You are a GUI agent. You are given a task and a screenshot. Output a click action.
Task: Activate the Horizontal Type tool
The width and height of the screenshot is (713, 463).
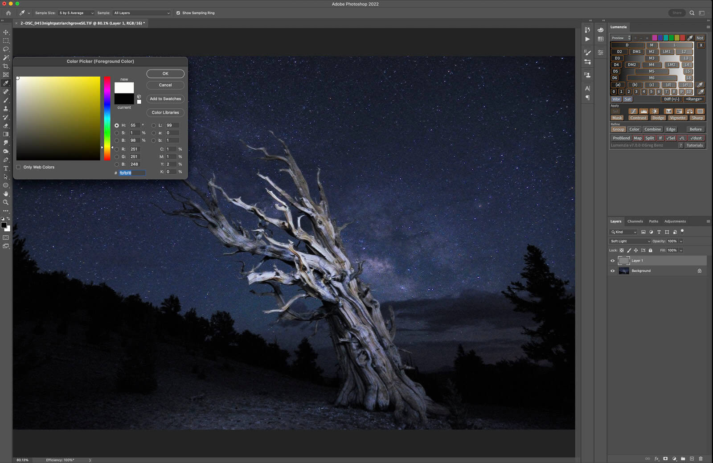pyautogui.click(x=6, y=168)
